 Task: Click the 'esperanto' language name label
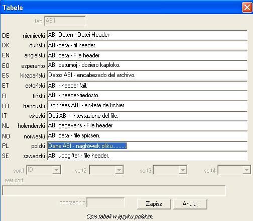(33, 66)
